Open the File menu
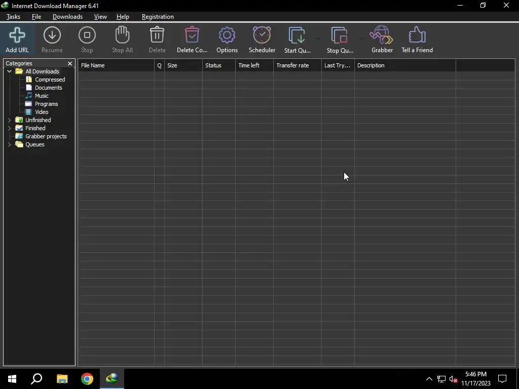Viewport: 519px width, 389px height. tap(36, 17)
